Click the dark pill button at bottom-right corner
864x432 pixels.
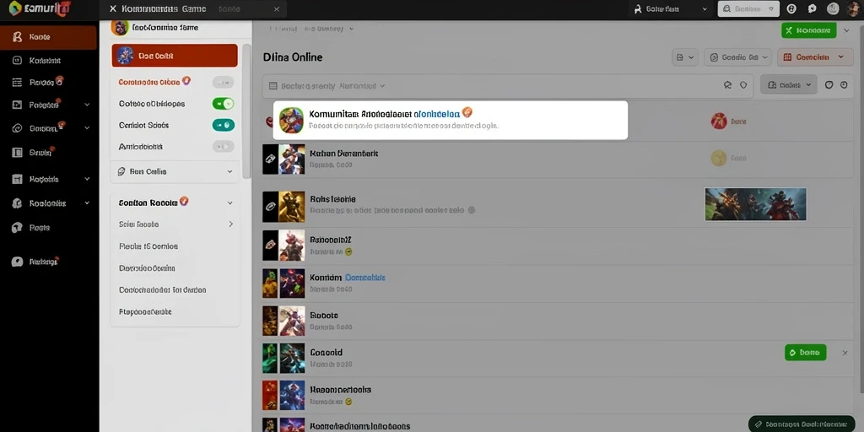click(x=802, y=424)
